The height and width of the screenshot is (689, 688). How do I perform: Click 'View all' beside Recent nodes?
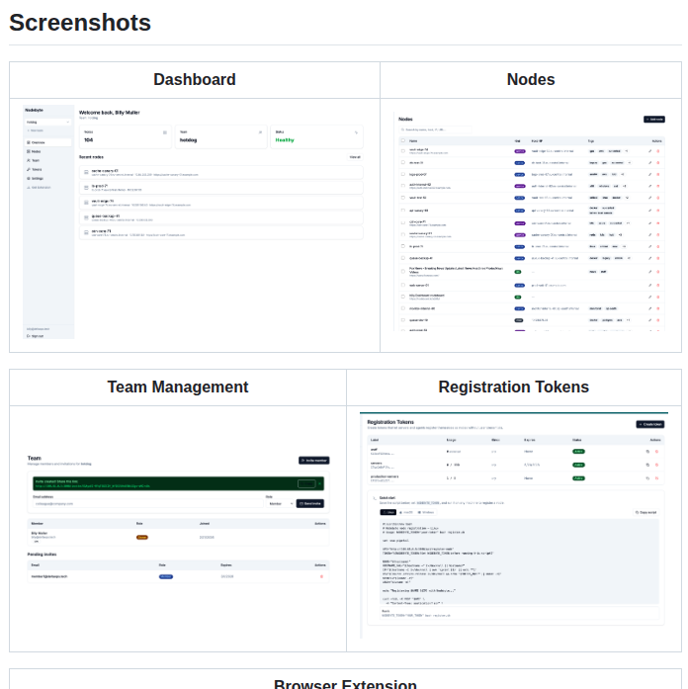355,157
